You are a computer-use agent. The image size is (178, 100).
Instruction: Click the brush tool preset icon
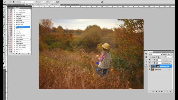(5, 2)
